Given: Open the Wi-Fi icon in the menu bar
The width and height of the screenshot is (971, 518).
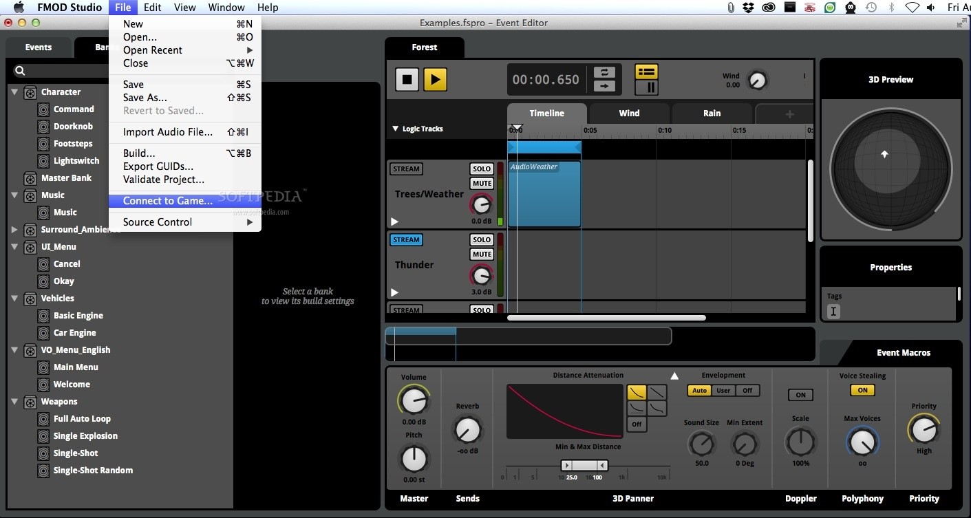Looking at the screenshot, I should click(x=913, y=8).
